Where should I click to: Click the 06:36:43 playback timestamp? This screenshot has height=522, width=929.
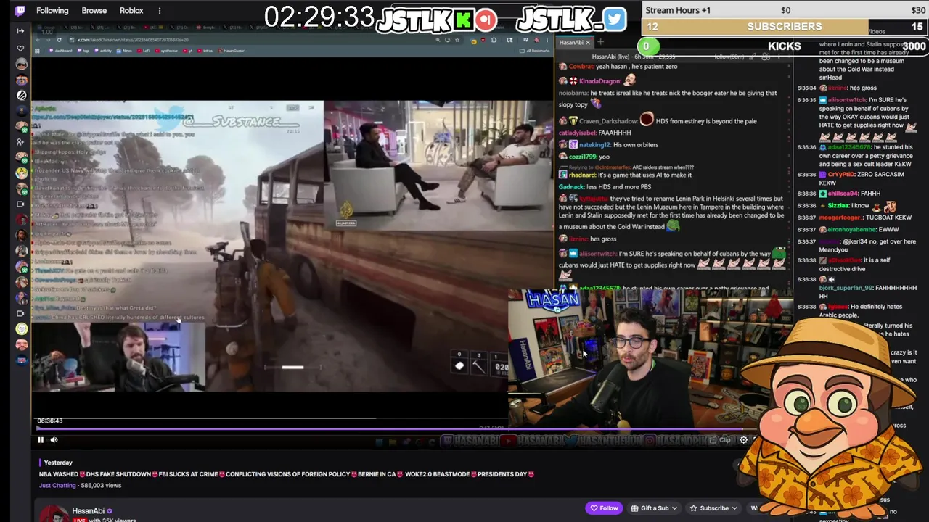coord(50,420)
